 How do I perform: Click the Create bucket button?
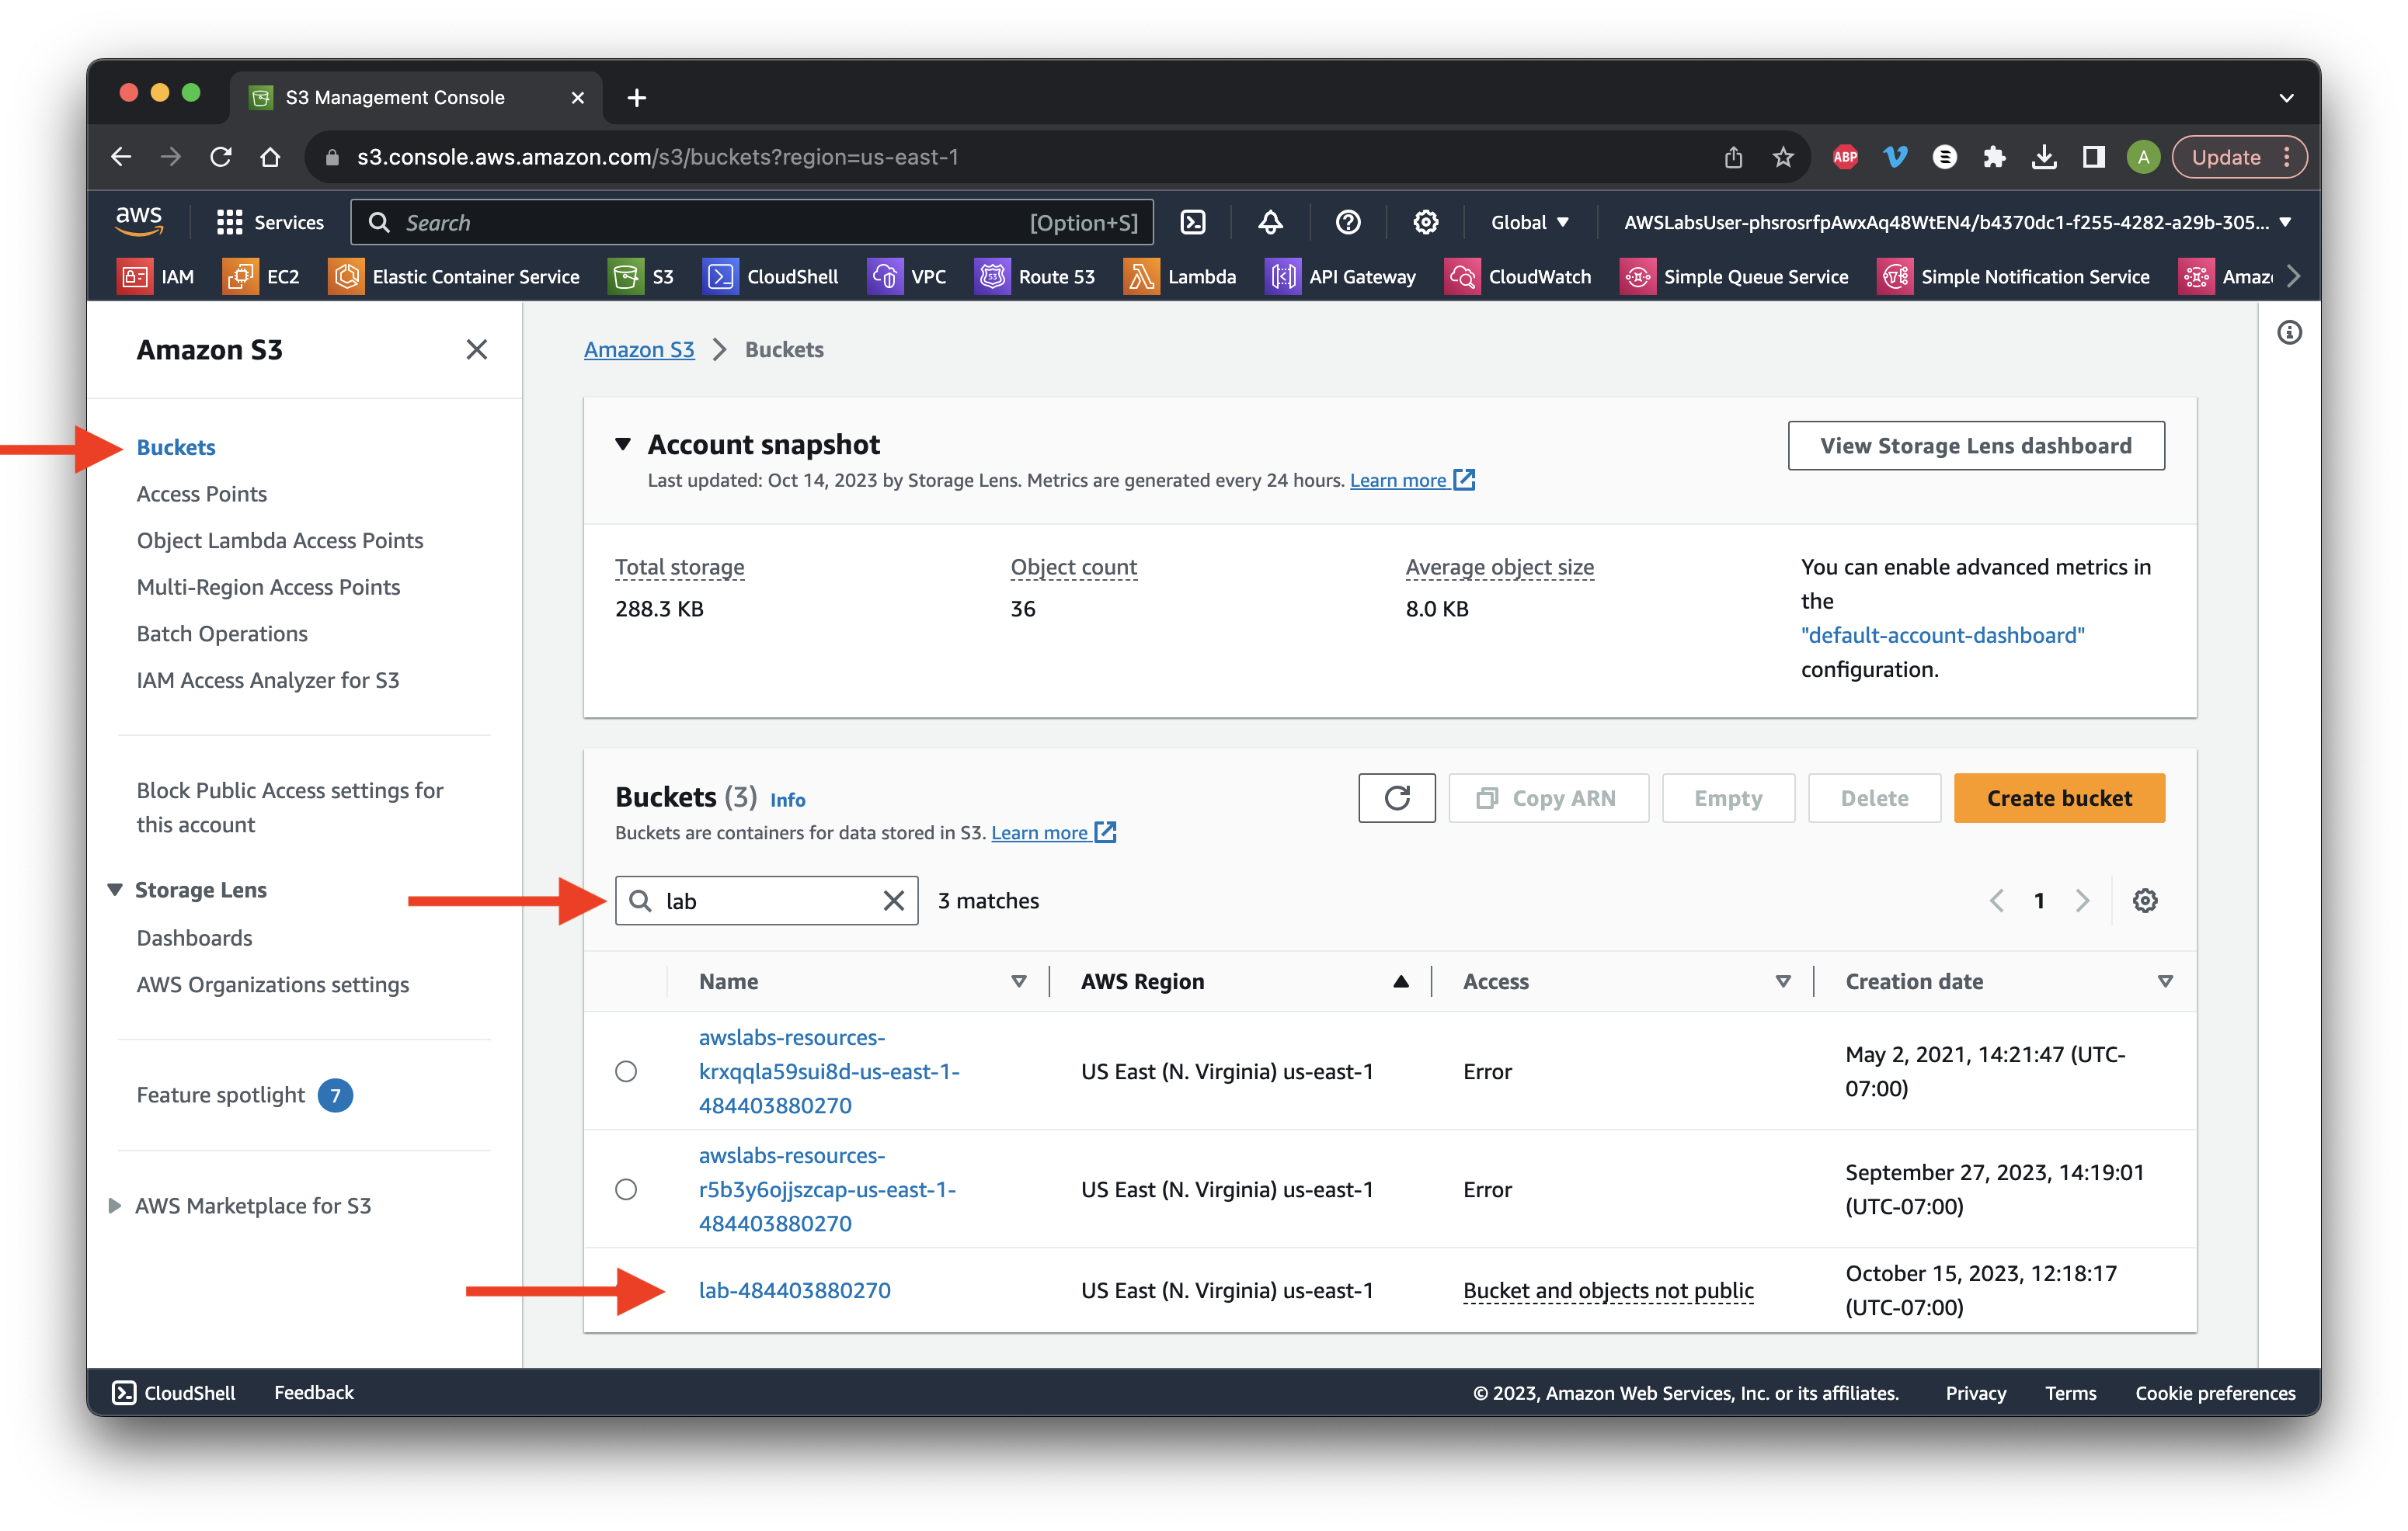(2059, 797)
